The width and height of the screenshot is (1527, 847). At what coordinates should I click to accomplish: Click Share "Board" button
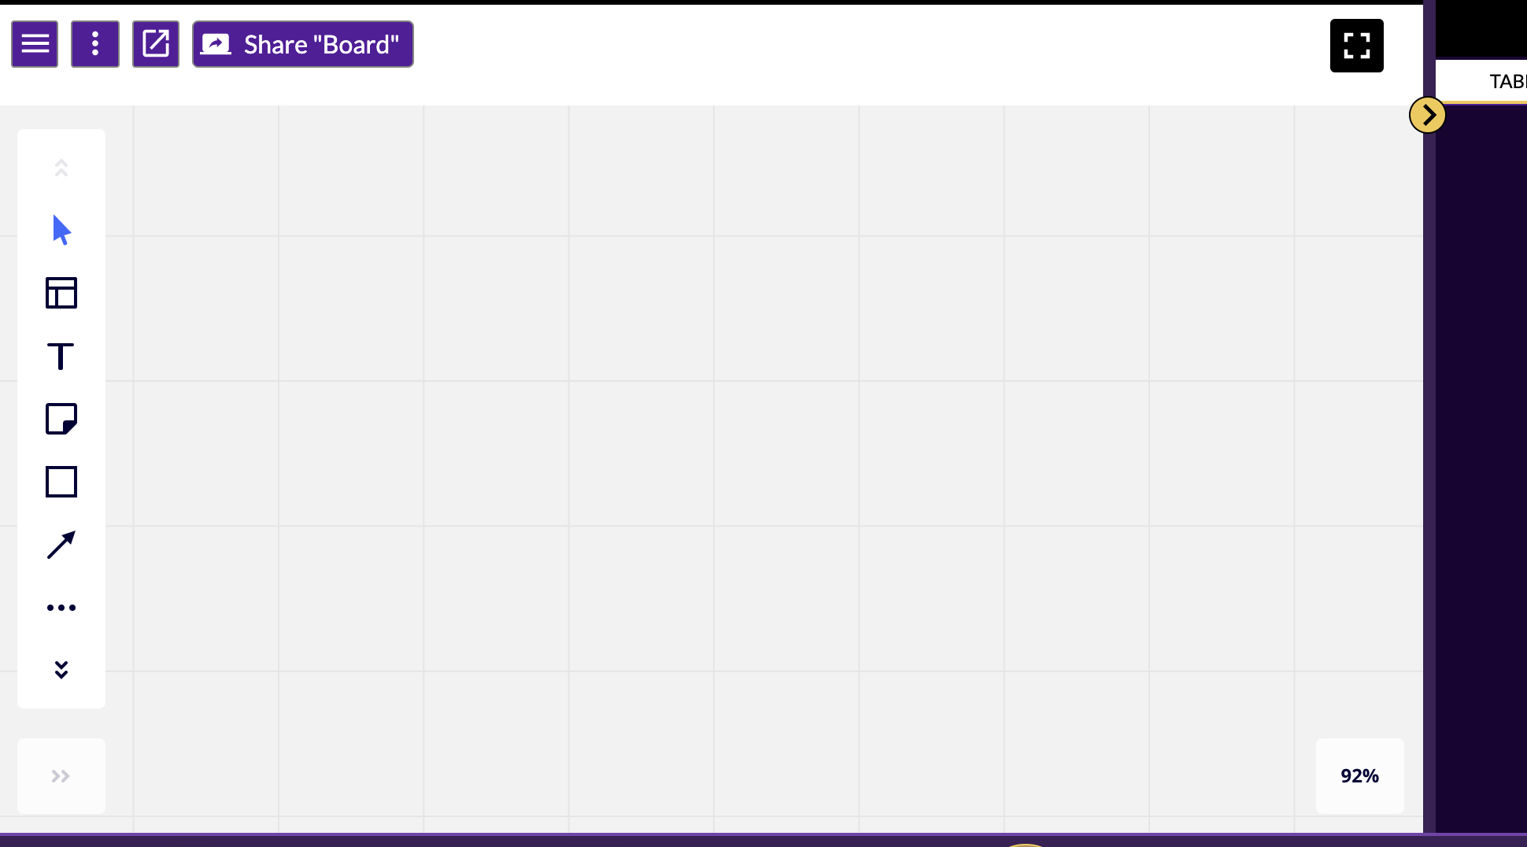point(303,44)
